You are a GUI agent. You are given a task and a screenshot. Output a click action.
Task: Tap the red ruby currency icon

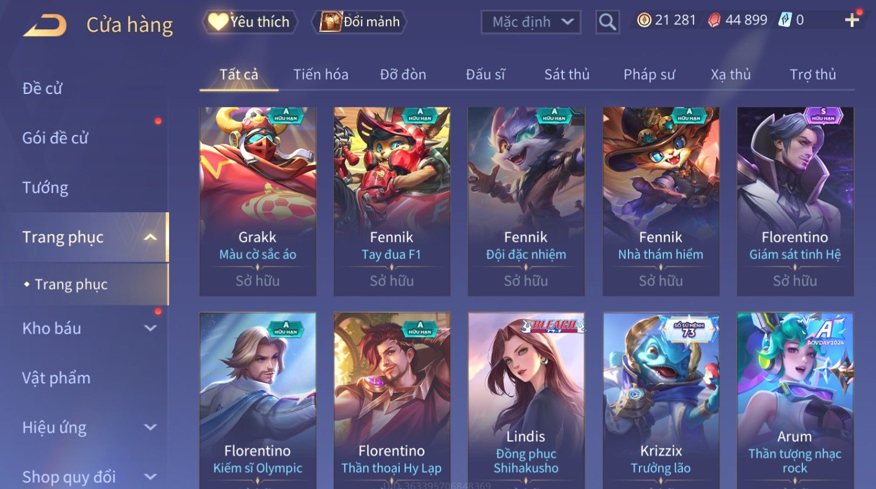(714, 20)
